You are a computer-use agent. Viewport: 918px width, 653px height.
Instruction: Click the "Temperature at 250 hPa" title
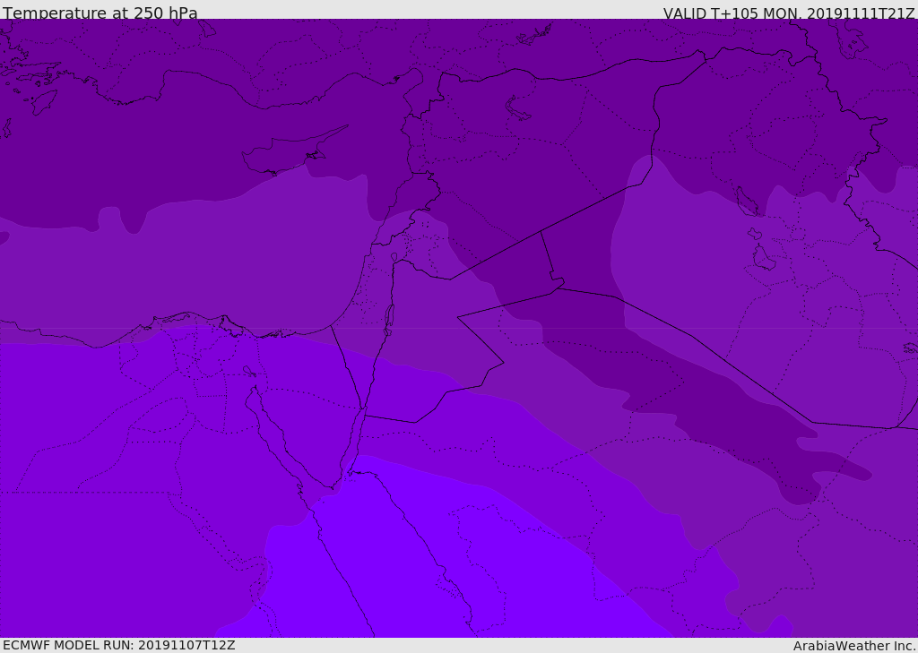[x=100, y=13]
